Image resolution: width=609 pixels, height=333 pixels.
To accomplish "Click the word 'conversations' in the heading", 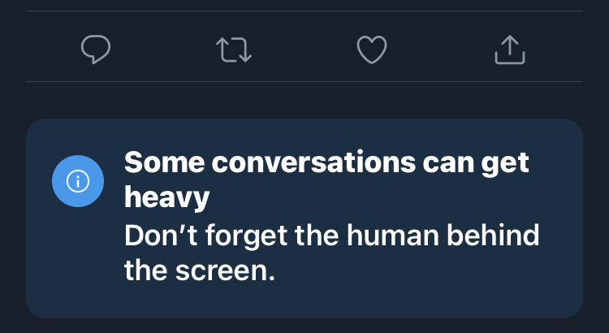I will pyautogui.click(x=313, y=162).
